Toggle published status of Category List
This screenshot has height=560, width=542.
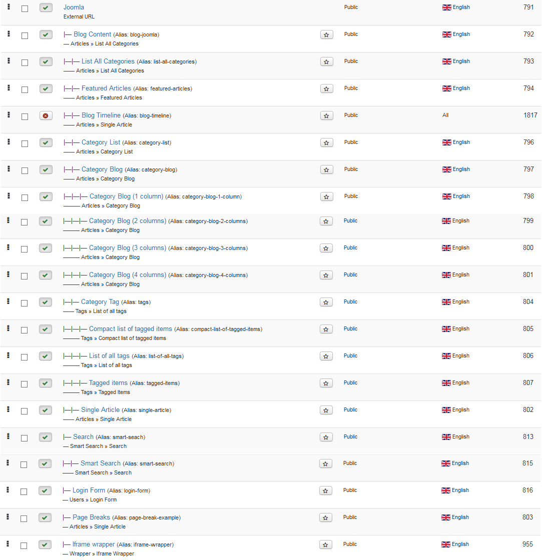pos(46,142)
